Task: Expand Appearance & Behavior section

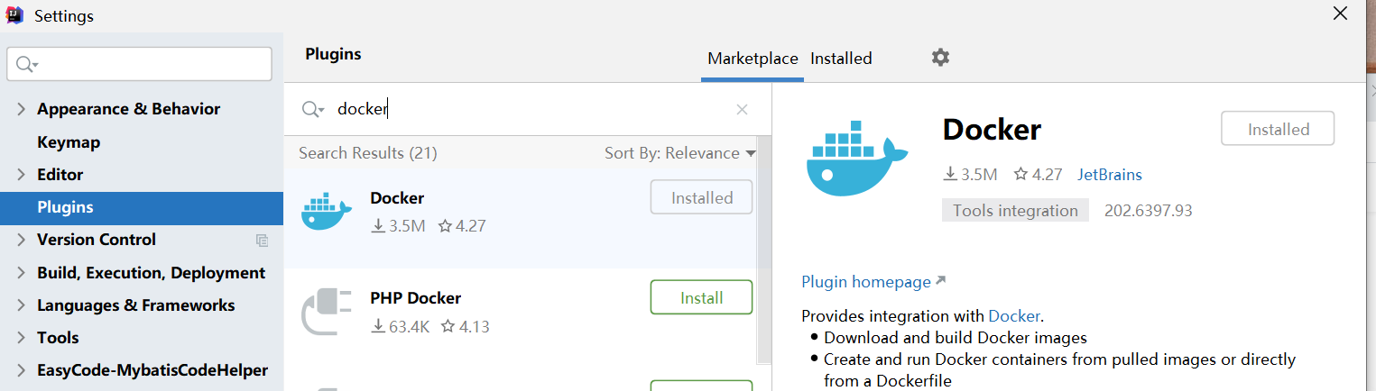Action: 21,109
